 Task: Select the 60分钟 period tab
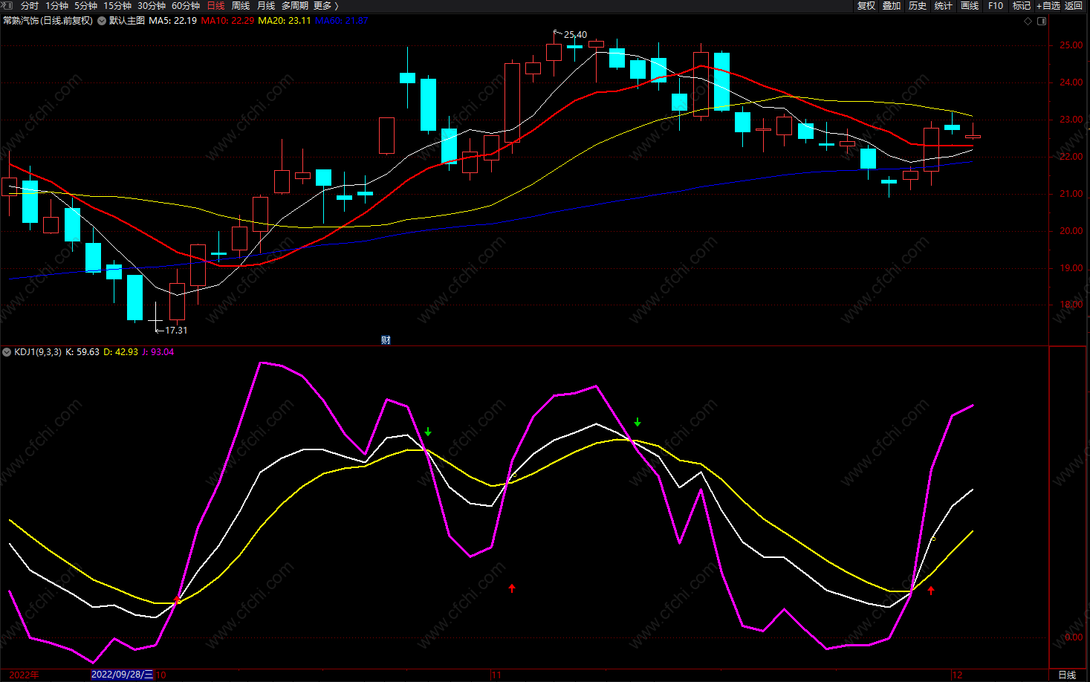[x=186, y=6]
